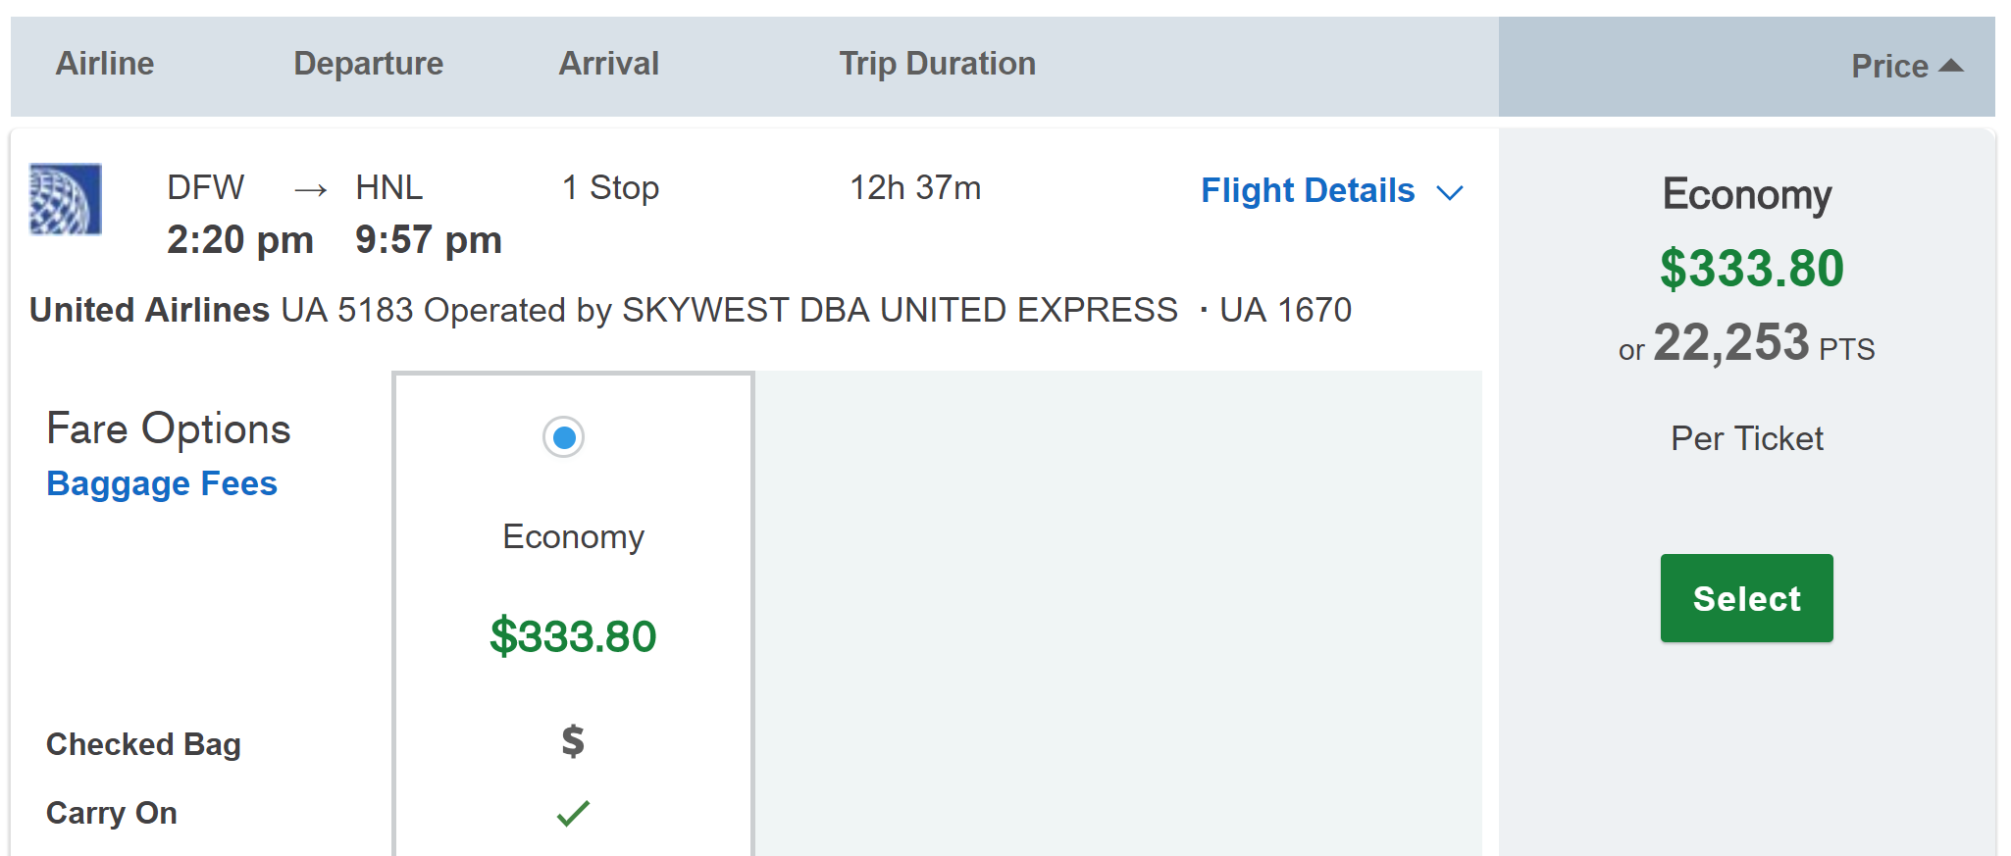Click the $333.80 price in the fare card
Viewport: 2011px width, 856px height.
(x=573, y=636)
